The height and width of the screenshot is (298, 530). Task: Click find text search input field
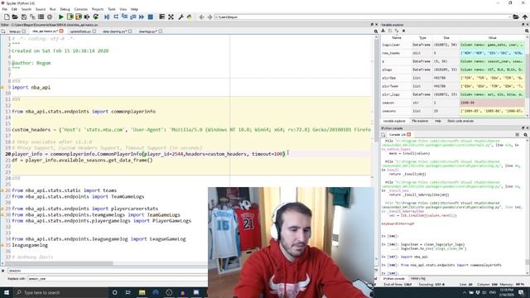(108, 271)
